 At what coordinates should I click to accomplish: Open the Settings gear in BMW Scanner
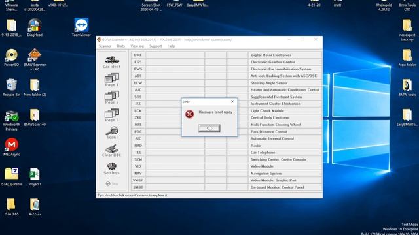112,168
